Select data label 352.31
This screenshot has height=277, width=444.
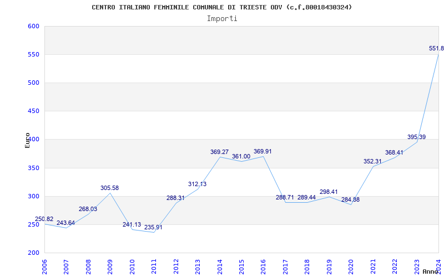(372, 161)
